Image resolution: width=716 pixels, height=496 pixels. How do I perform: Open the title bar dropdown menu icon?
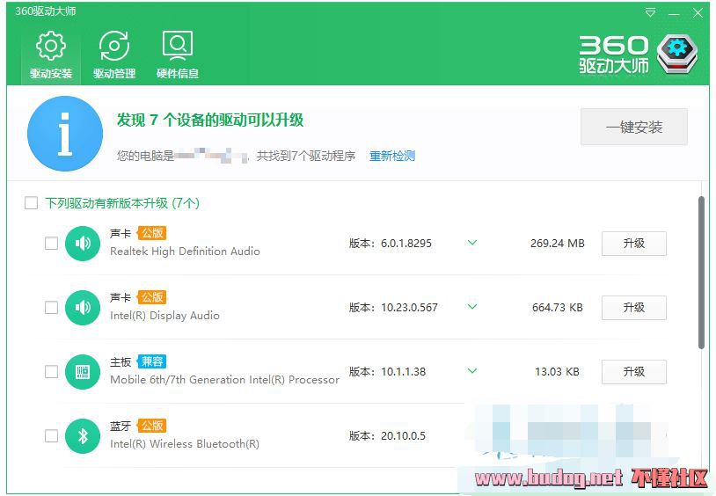click(651, 12)
